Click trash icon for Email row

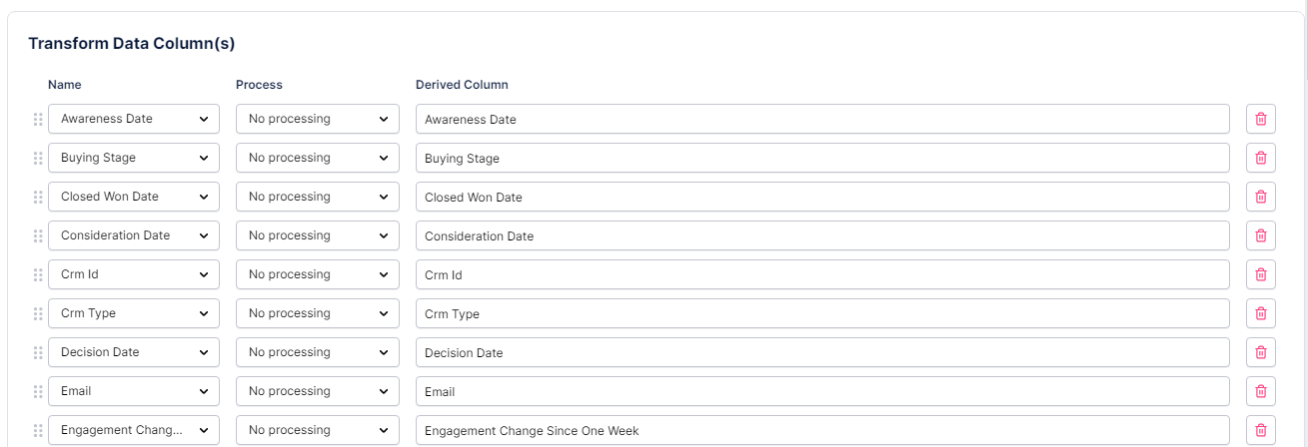(1261, 391)
